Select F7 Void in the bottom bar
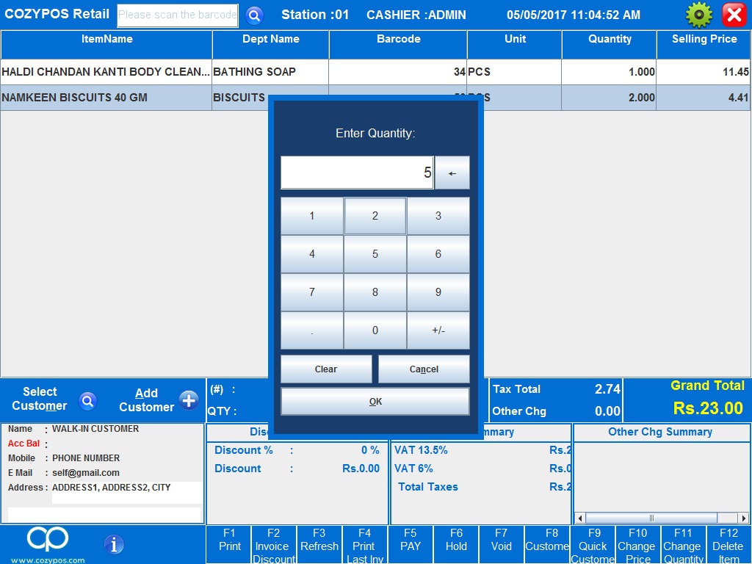This screenshot has height=564, width=752. 501,545
